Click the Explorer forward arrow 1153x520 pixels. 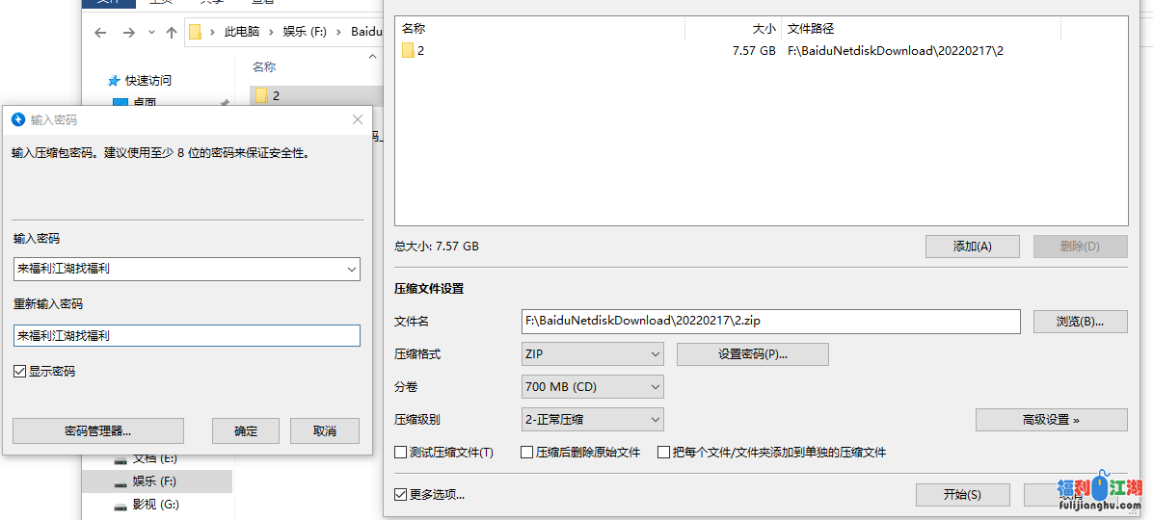click(x=128, y=33)
